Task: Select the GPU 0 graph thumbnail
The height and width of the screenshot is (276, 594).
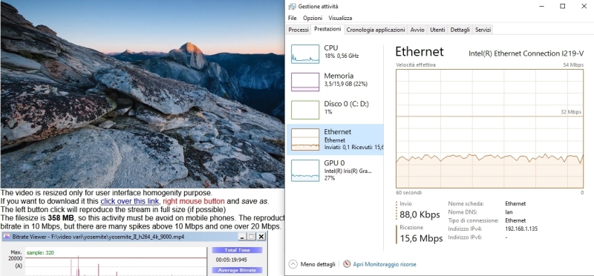Action: (305, 171)
